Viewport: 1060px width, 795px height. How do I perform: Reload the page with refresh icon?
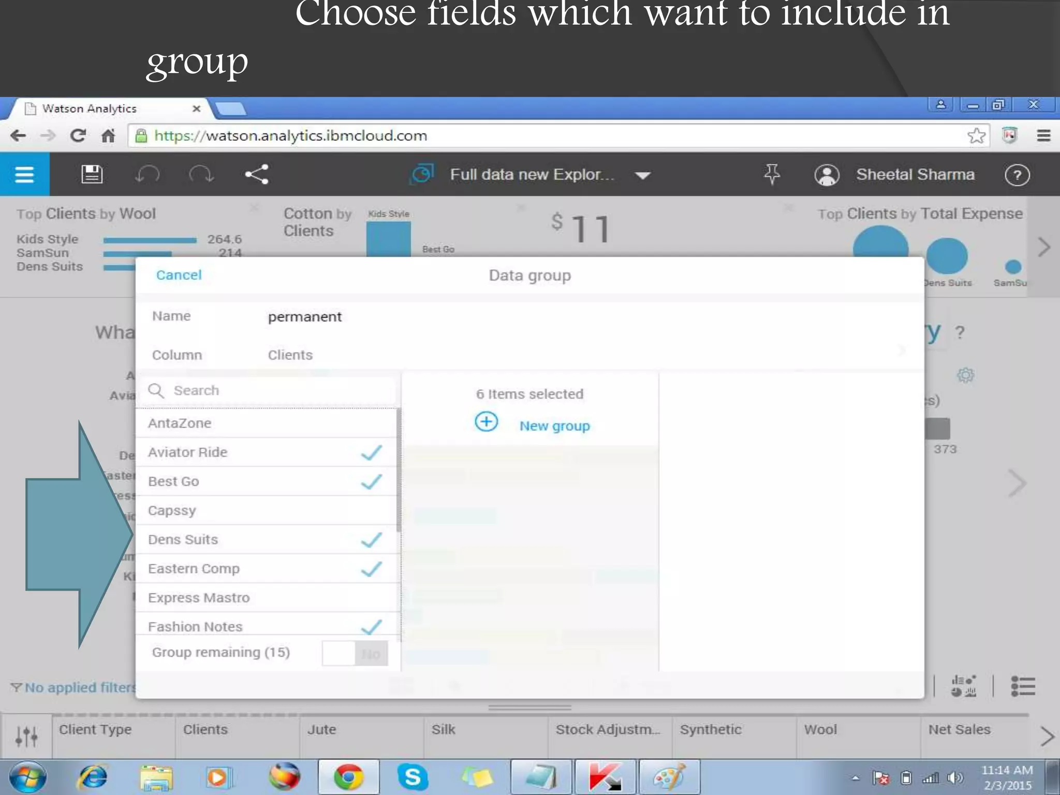[x=78, y=136]
